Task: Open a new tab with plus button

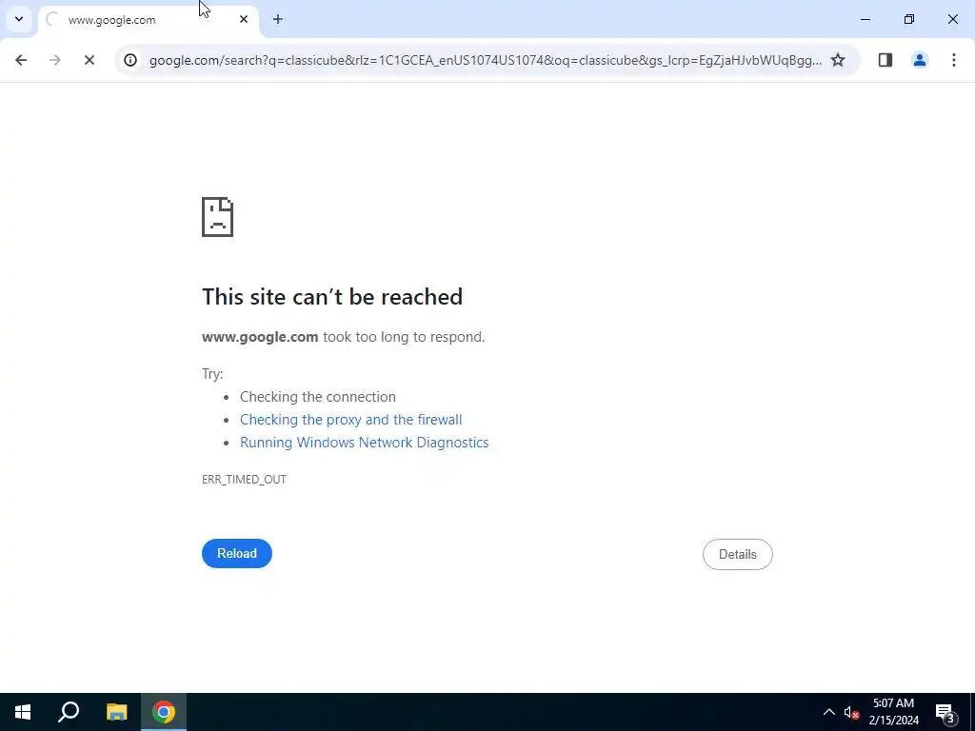Action: coord(278,19)
